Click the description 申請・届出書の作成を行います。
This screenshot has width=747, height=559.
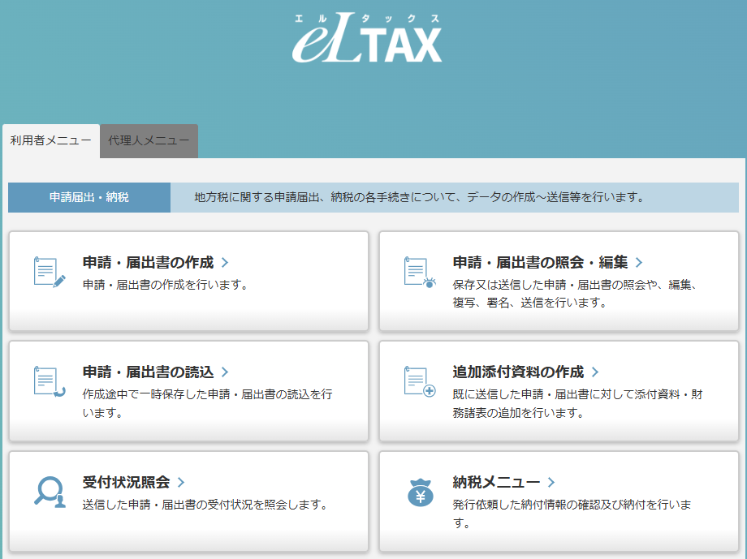pos(166,285)
